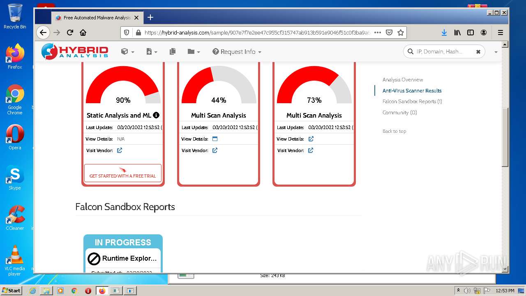Clear the search box with X icon
526x296 pixels.
478,52
